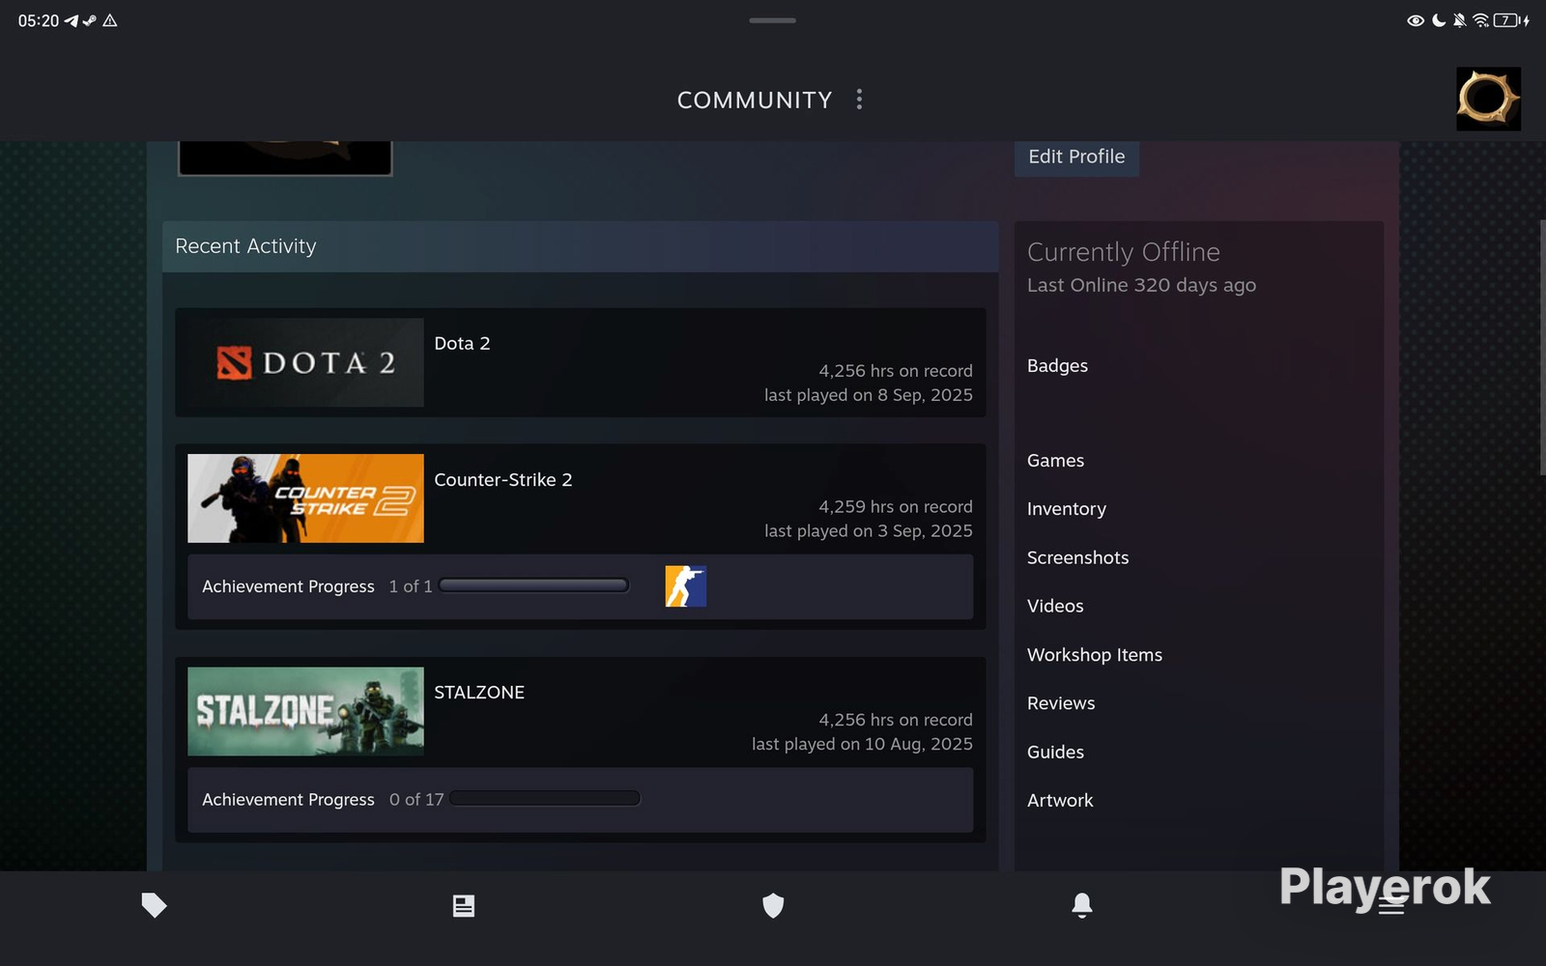
Task: Tap the Telegram notification icon in status bar
Action: coord(71,20)
